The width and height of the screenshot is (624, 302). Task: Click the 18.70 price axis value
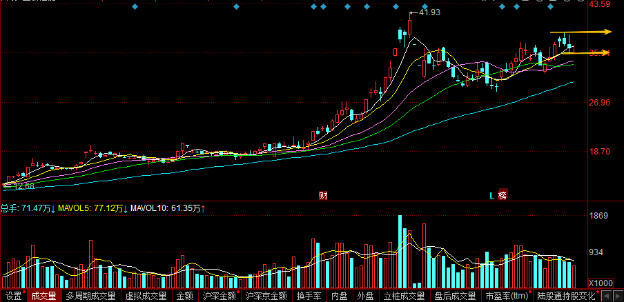click(x=600, y=152)
